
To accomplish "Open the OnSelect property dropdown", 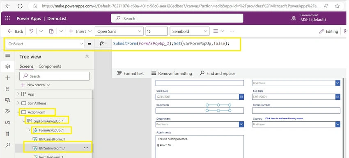I will pyautogui.click(x=45, y=44).
